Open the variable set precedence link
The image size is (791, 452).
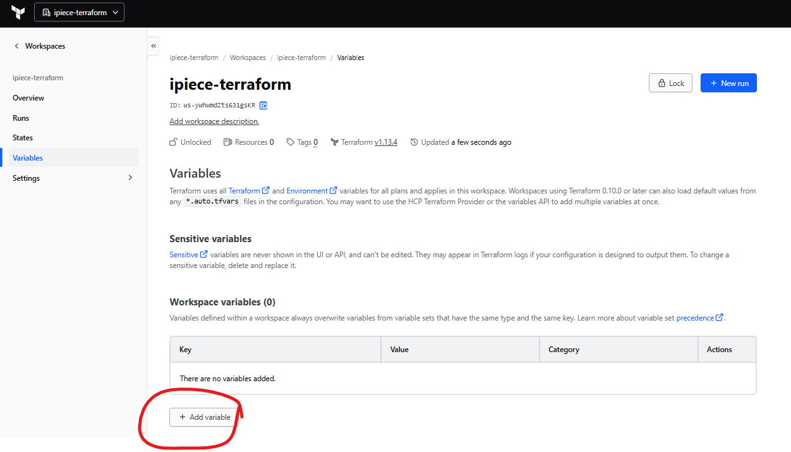[x=700, y=318]
